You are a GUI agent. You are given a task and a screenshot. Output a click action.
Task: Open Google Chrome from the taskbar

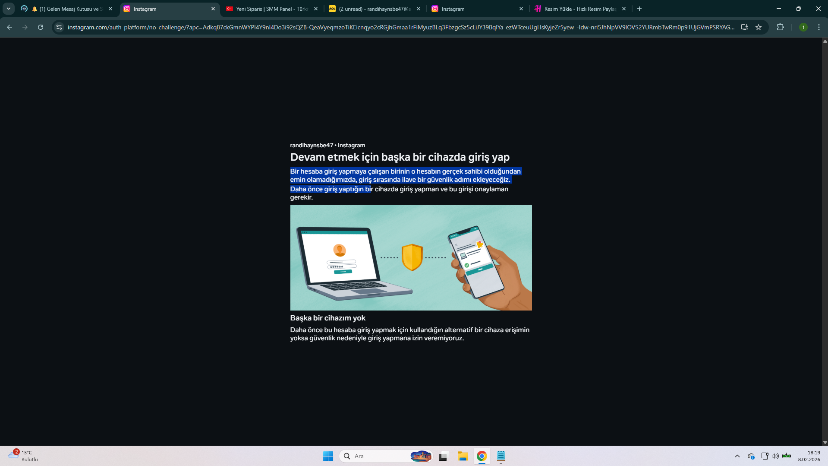482,456
